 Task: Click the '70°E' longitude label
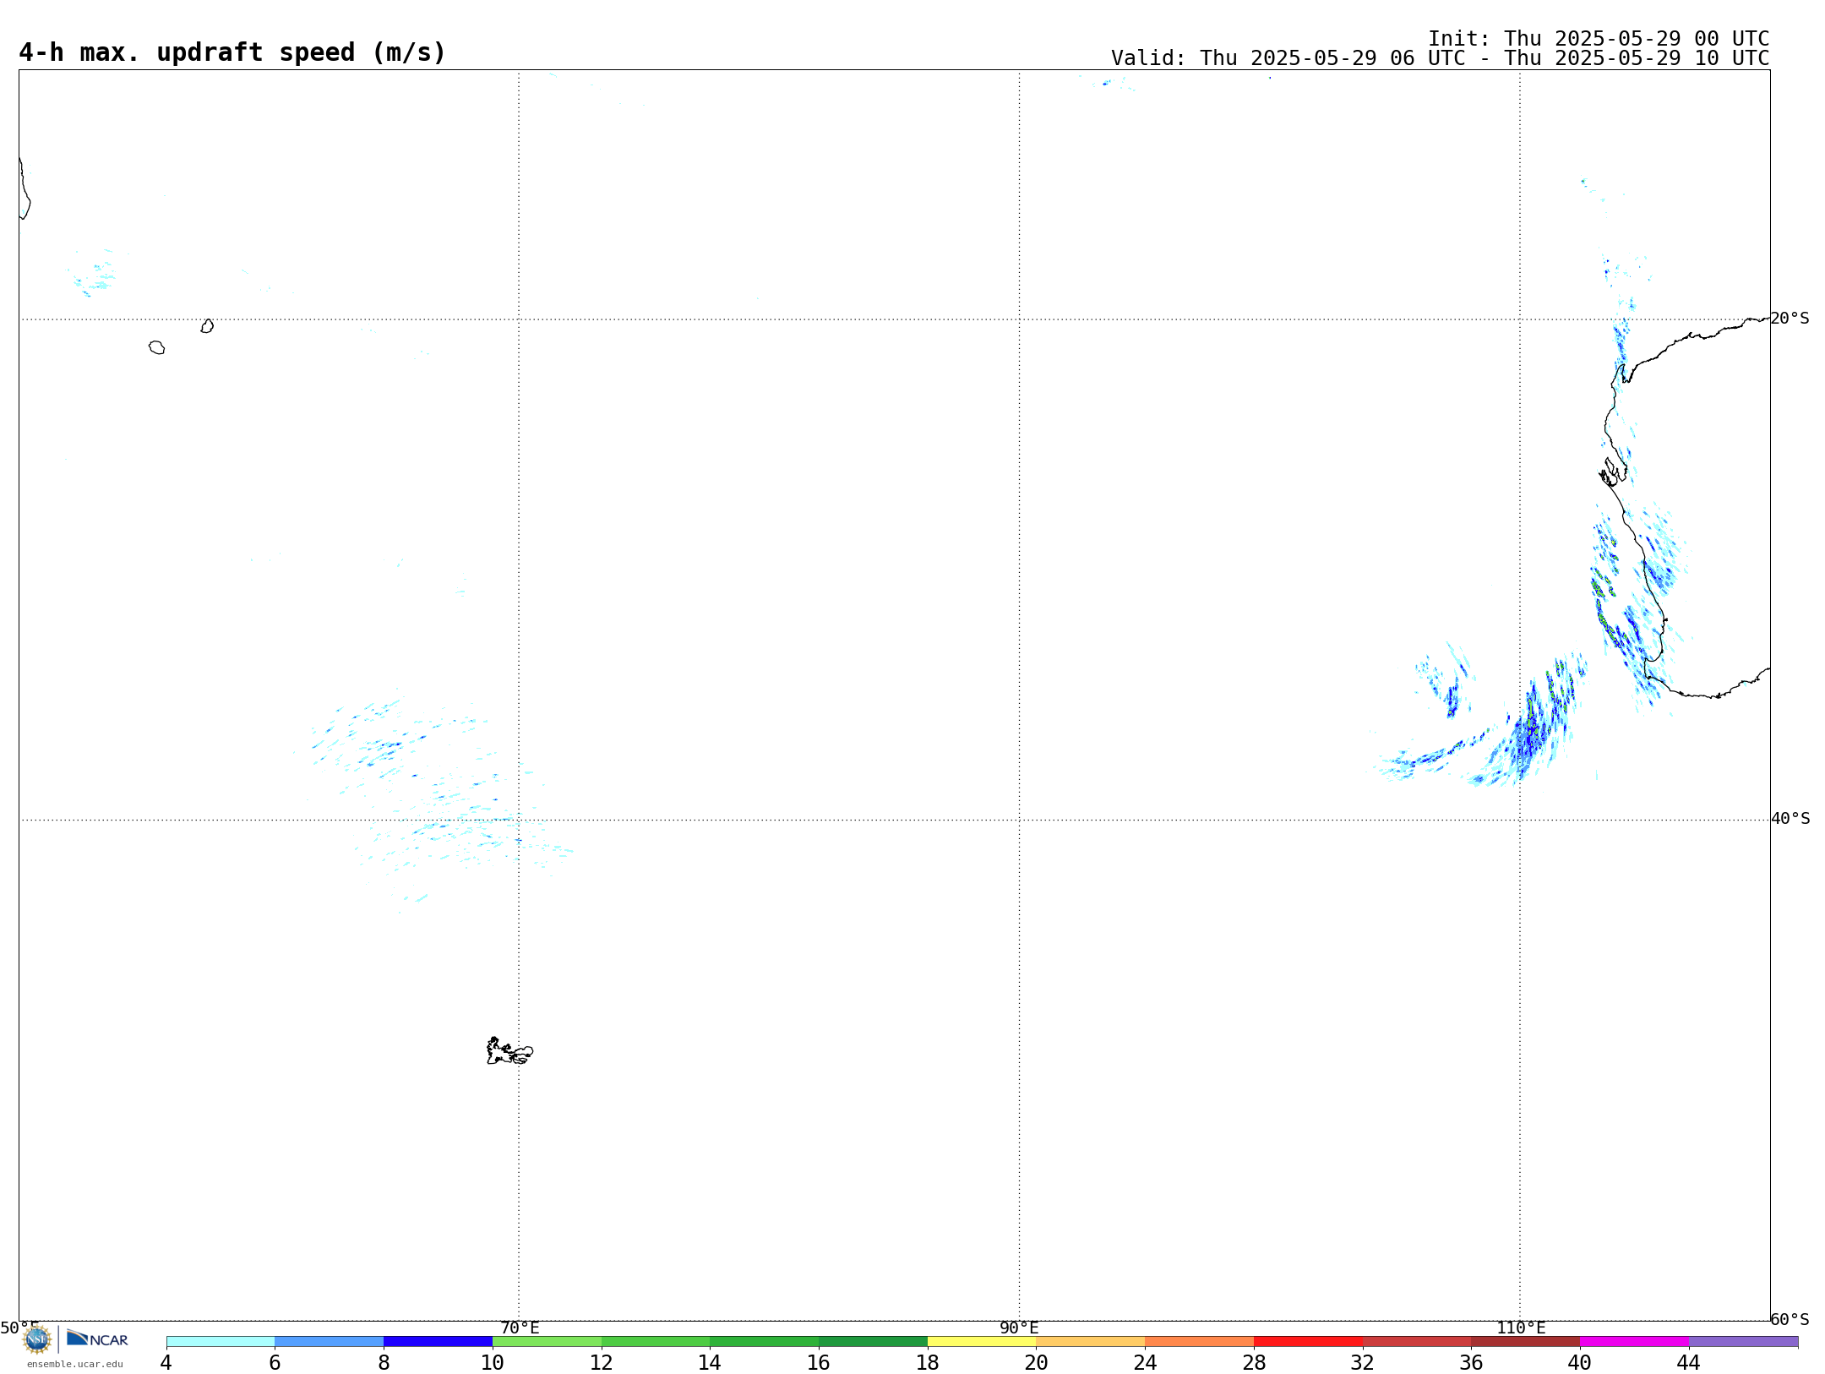pos(520,1328)
